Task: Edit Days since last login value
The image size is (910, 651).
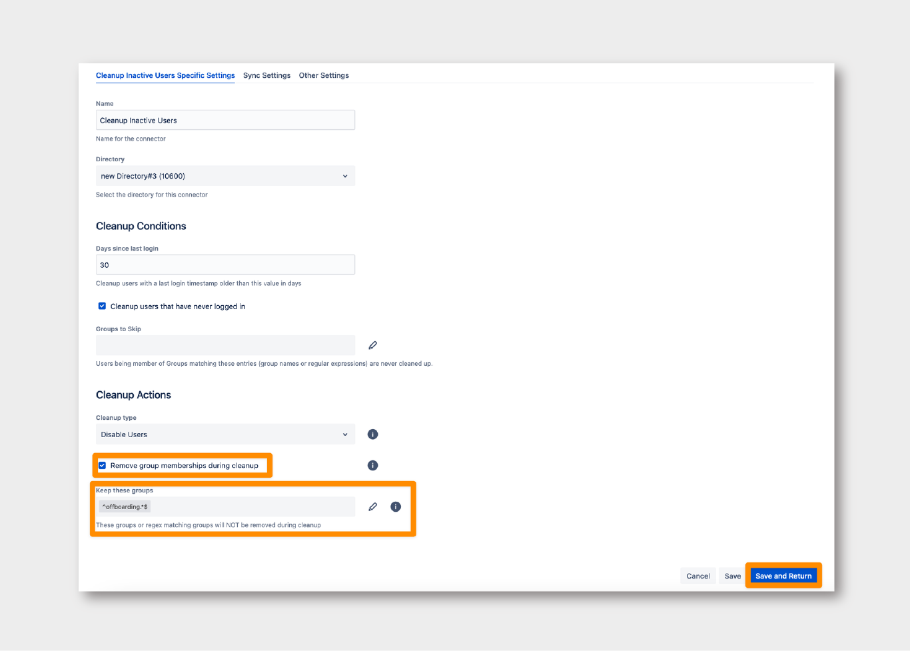Action: [x=225, y=265]
